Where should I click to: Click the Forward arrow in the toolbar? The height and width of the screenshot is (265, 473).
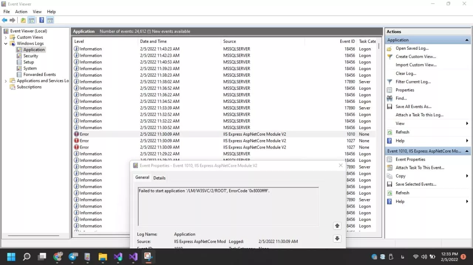13,20
